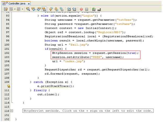Click 'rd.forward(request, response);' on line 107
The width and height of the screenshot is (163, 122).
click(x=72, y=74)
